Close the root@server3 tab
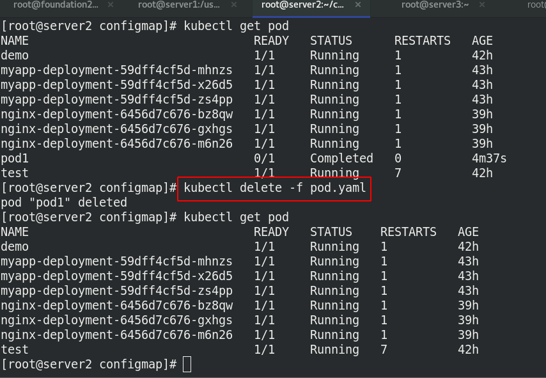 coord(482,5)
